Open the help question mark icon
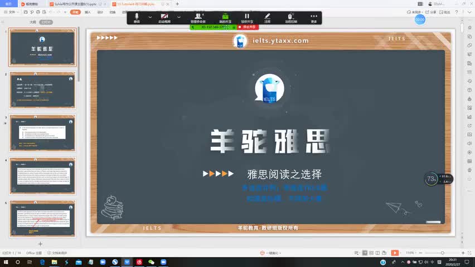The image size is (475, 267). point(457,12)
